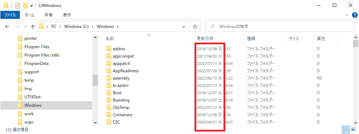Switch to the 表示 tab

[67, 15]
